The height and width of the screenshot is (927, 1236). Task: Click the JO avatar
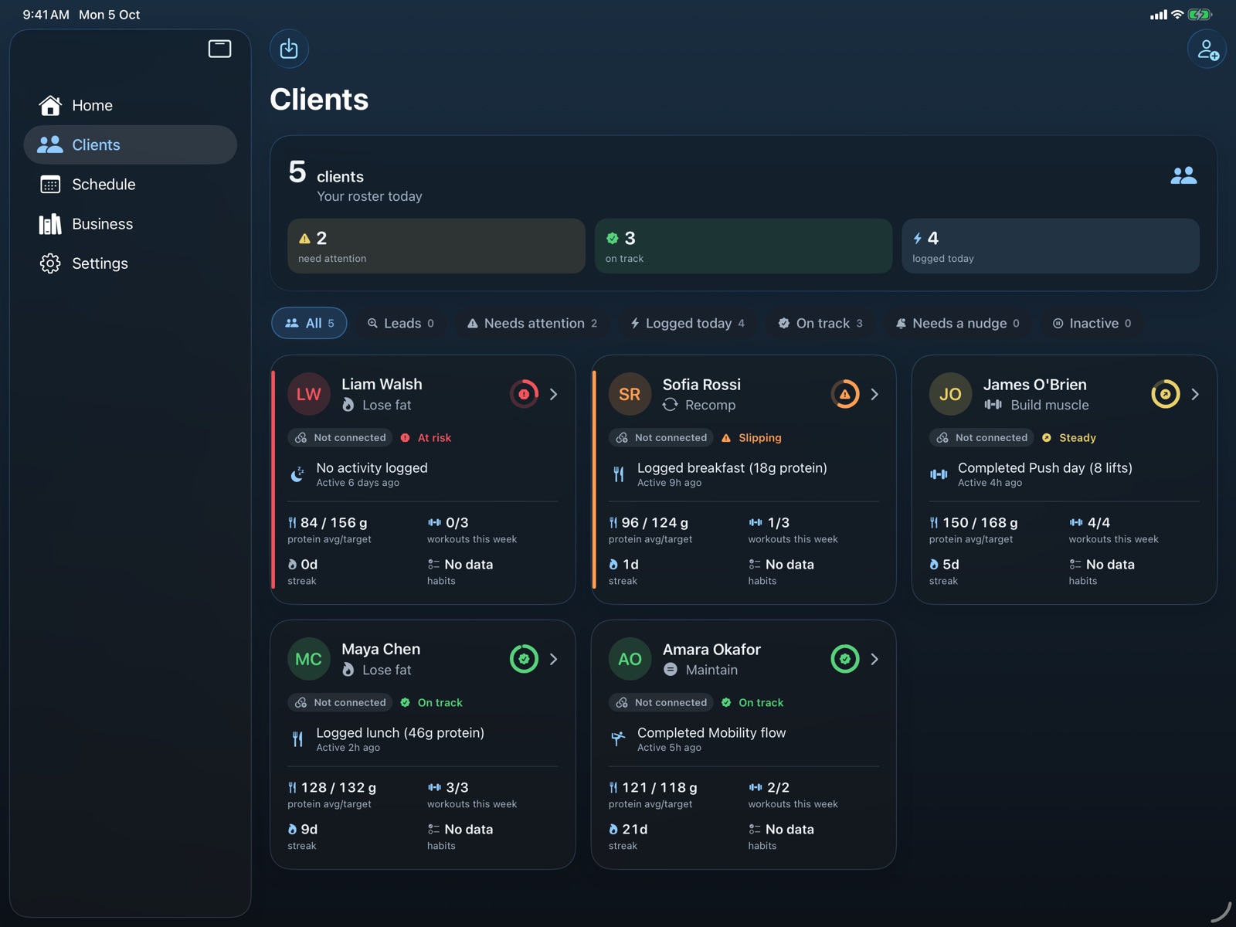coord(950,394)
